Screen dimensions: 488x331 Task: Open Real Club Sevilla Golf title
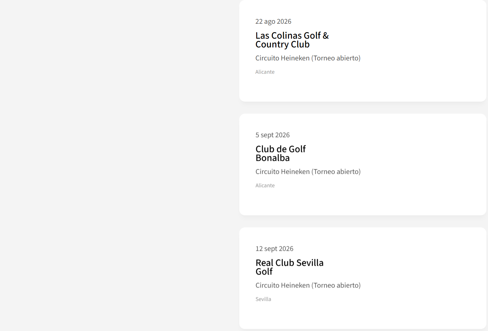point(289,267)
